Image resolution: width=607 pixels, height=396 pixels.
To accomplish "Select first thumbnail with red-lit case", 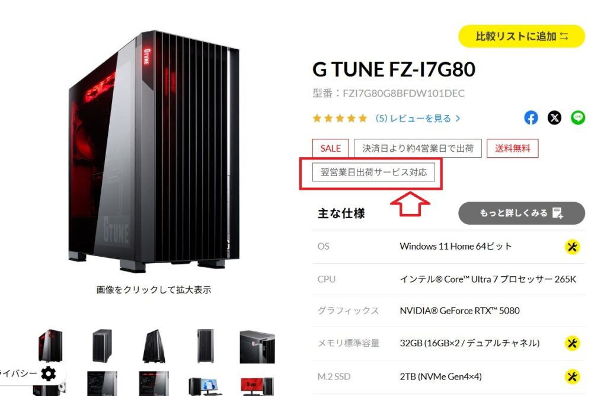I will click(x=50, y=346).
